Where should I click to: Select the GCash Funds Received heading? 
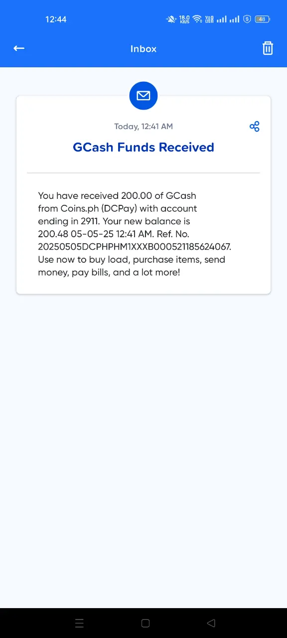(143, 148)
